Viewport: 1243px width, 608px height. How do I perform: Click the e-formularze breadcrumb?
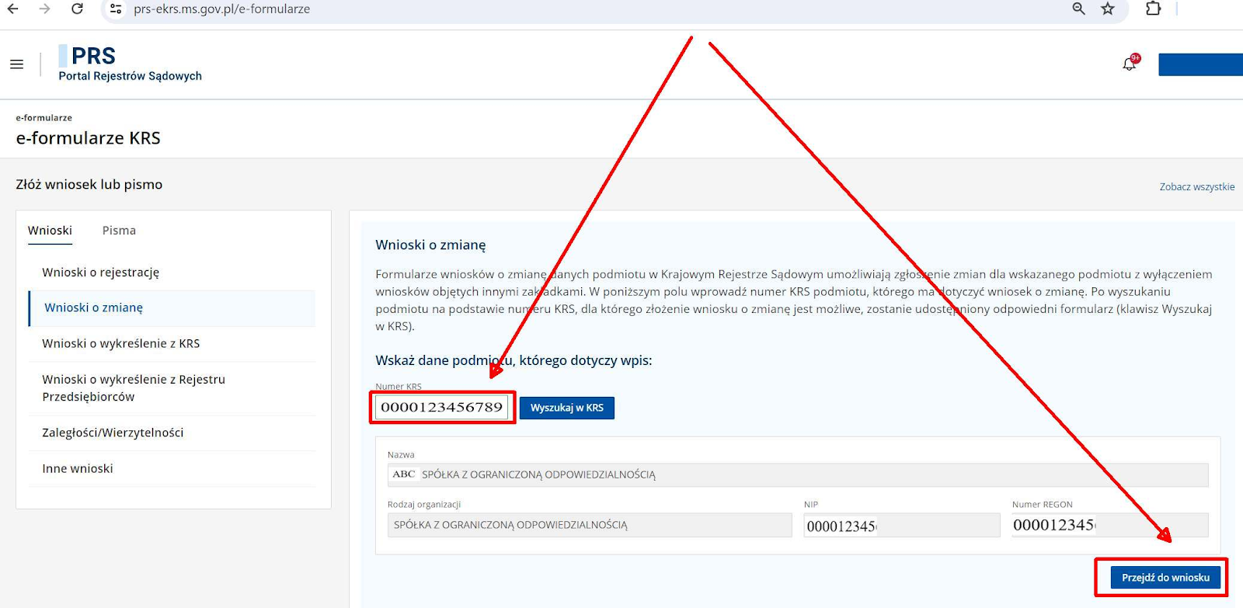(x=44, y=118)
